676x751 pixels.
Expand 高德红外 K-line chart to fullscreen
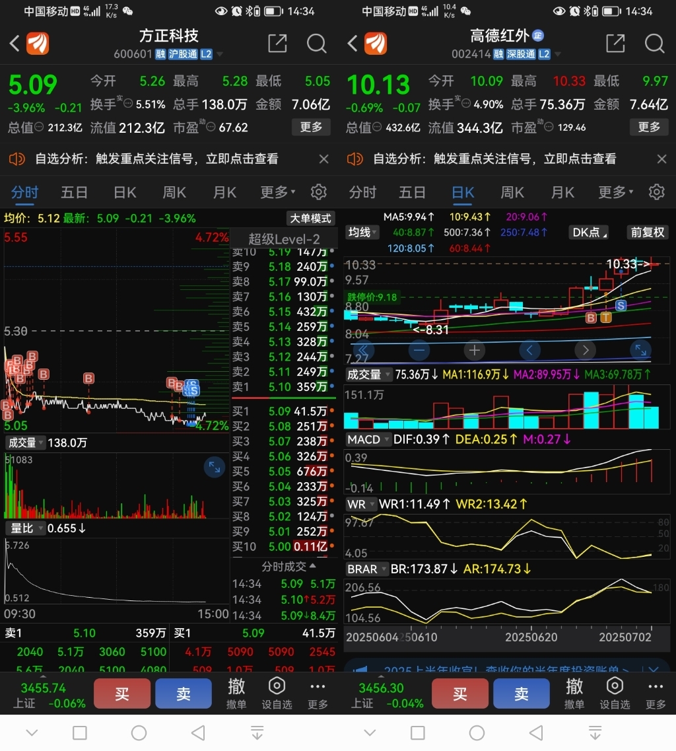640,351
